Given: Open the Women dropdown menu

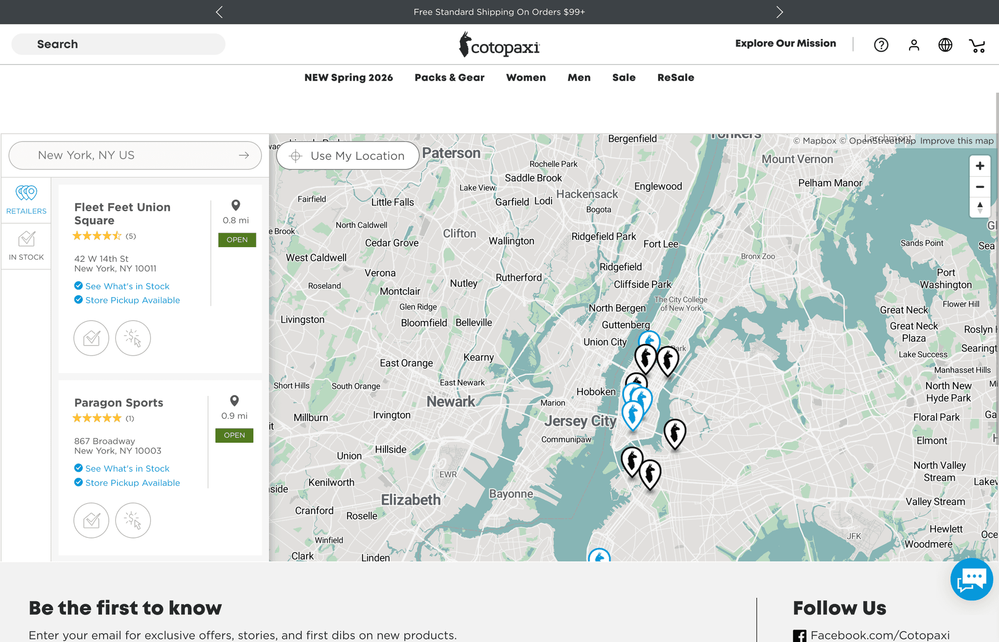Looking at the screenshot, I should (x=526, y=78).
